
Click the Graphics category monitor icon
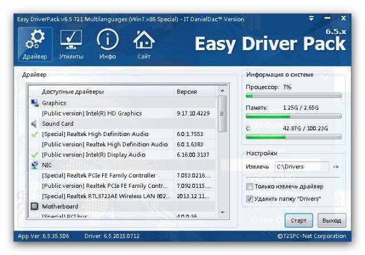click(x=35, y=103)
